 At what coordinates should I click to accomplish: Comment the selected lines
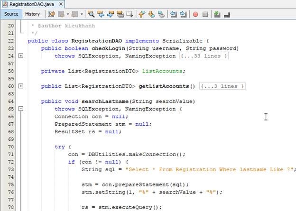pos(217,14)
